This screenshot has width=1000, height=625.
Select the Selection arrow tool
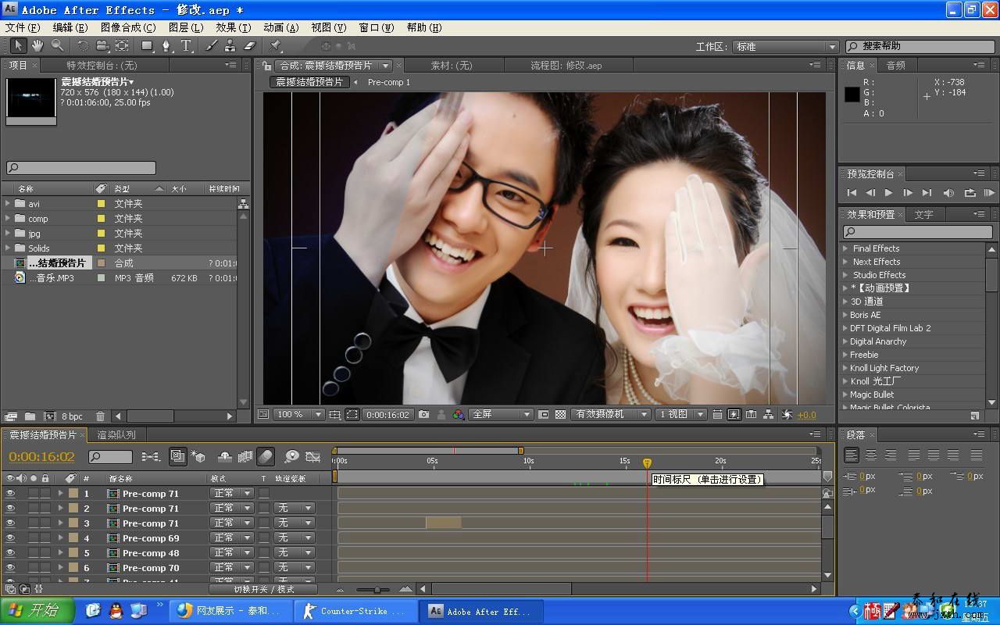click(18, 46)
